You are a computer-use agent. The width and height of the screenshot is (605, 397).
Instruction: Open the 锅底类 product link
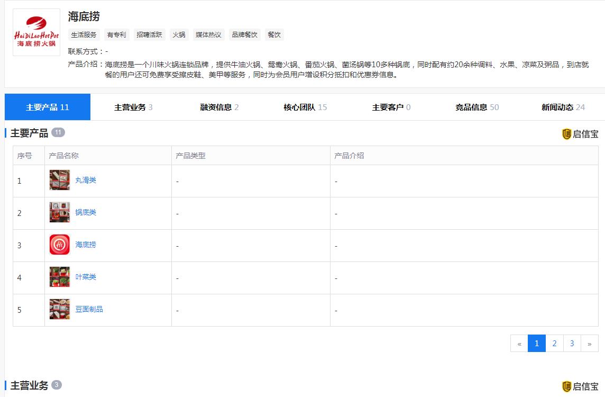point(86,212)
